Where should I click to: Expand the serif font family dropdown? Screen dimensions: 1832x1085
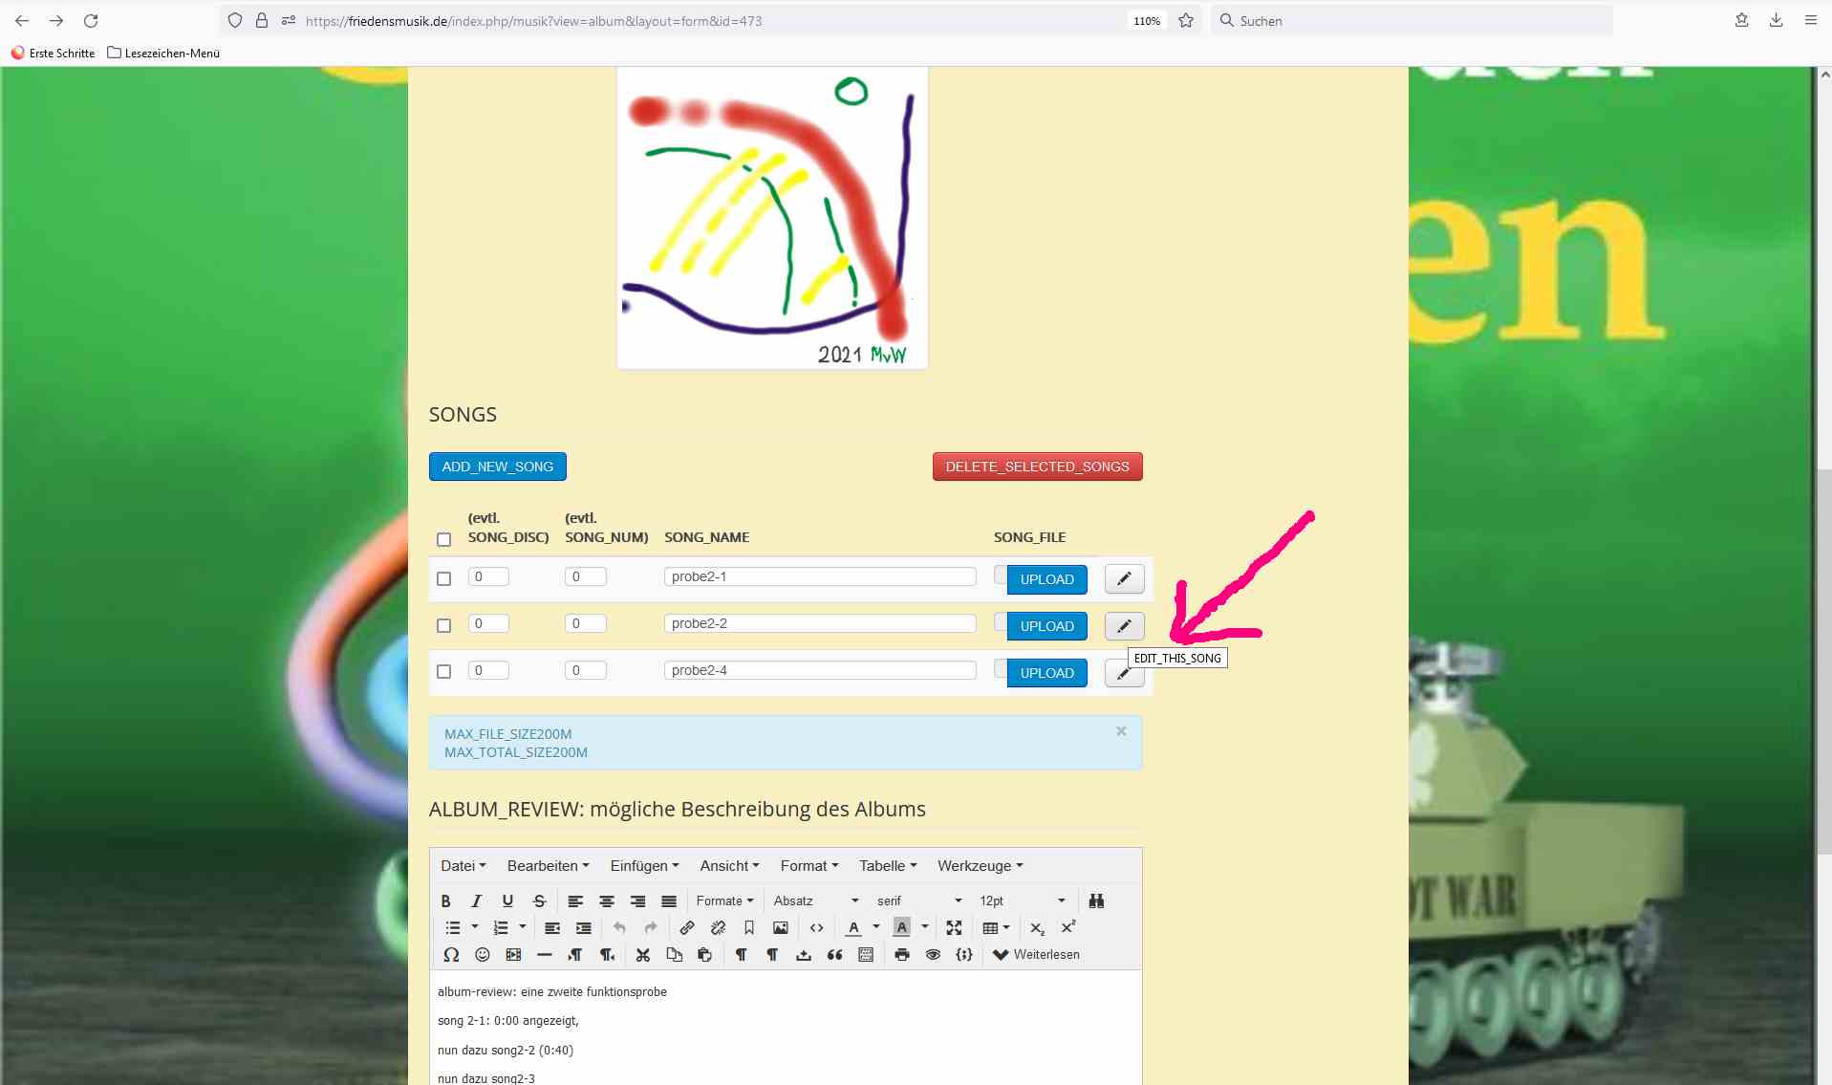click(918, 901)
